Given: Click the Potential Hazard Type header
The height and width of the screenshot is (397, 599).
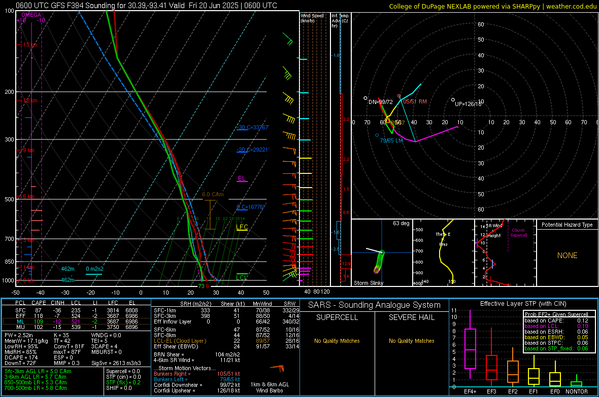Looking at the screenshot, I should pyautogui.click(x=567, y=225).
